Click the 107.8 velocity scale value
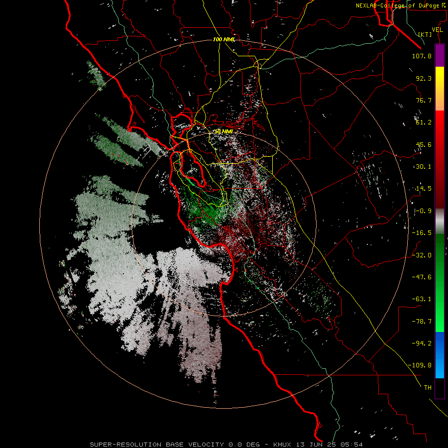Viewport: 448px width, 448px height. (x=422, y=56)
